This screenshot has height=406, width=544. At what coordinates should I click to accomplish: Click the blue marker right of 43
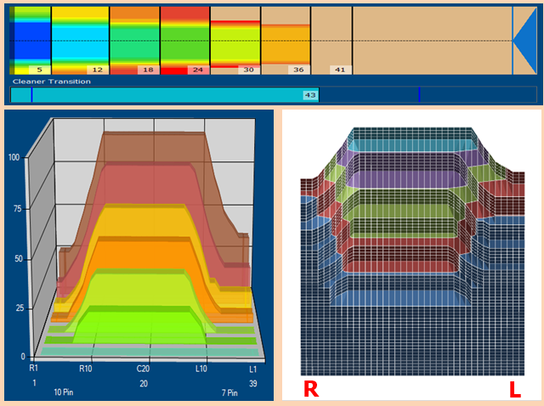[419, 95]
